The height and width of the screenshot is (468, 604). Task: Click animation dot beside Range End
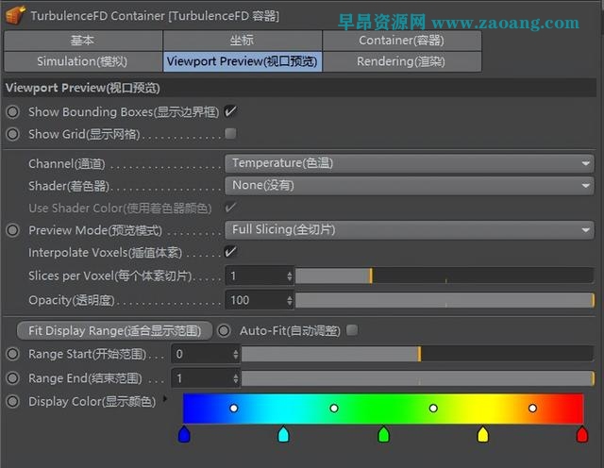[x=12, y=378]
